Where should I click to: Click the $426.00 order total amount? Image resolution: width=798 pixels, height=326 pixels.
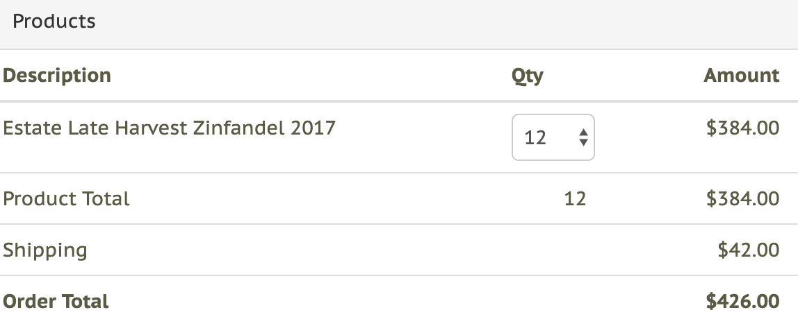[x=742, y=302]
